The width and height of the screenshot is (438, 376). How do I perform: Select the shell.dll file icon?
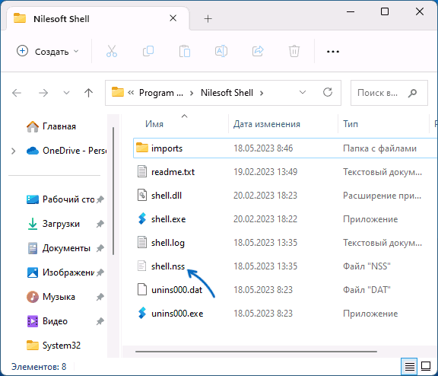point(142,195)
